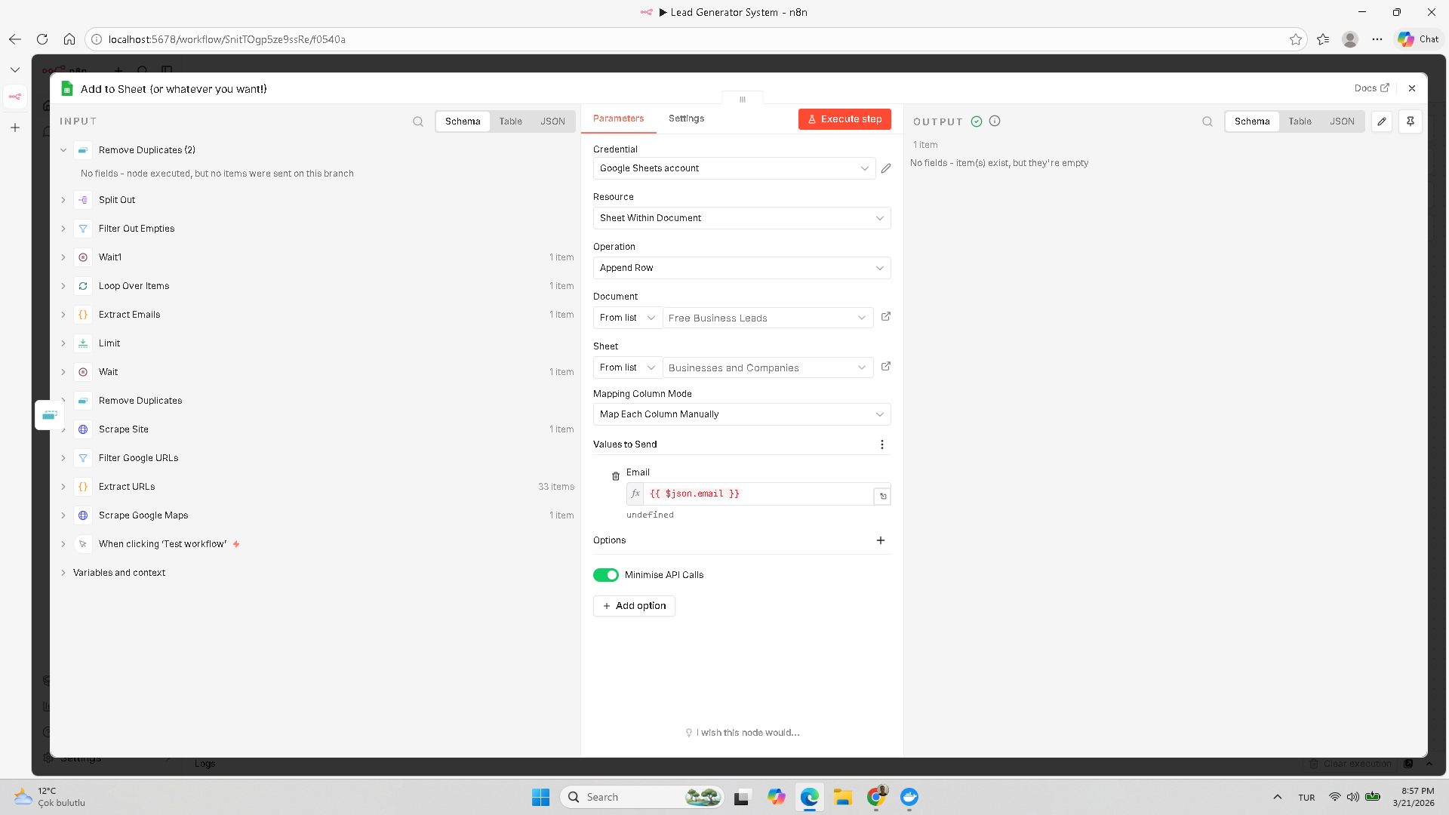Edit the output with the pencil icon
This screenshot has width=1449, height=815.
[x=1382, y=121]
